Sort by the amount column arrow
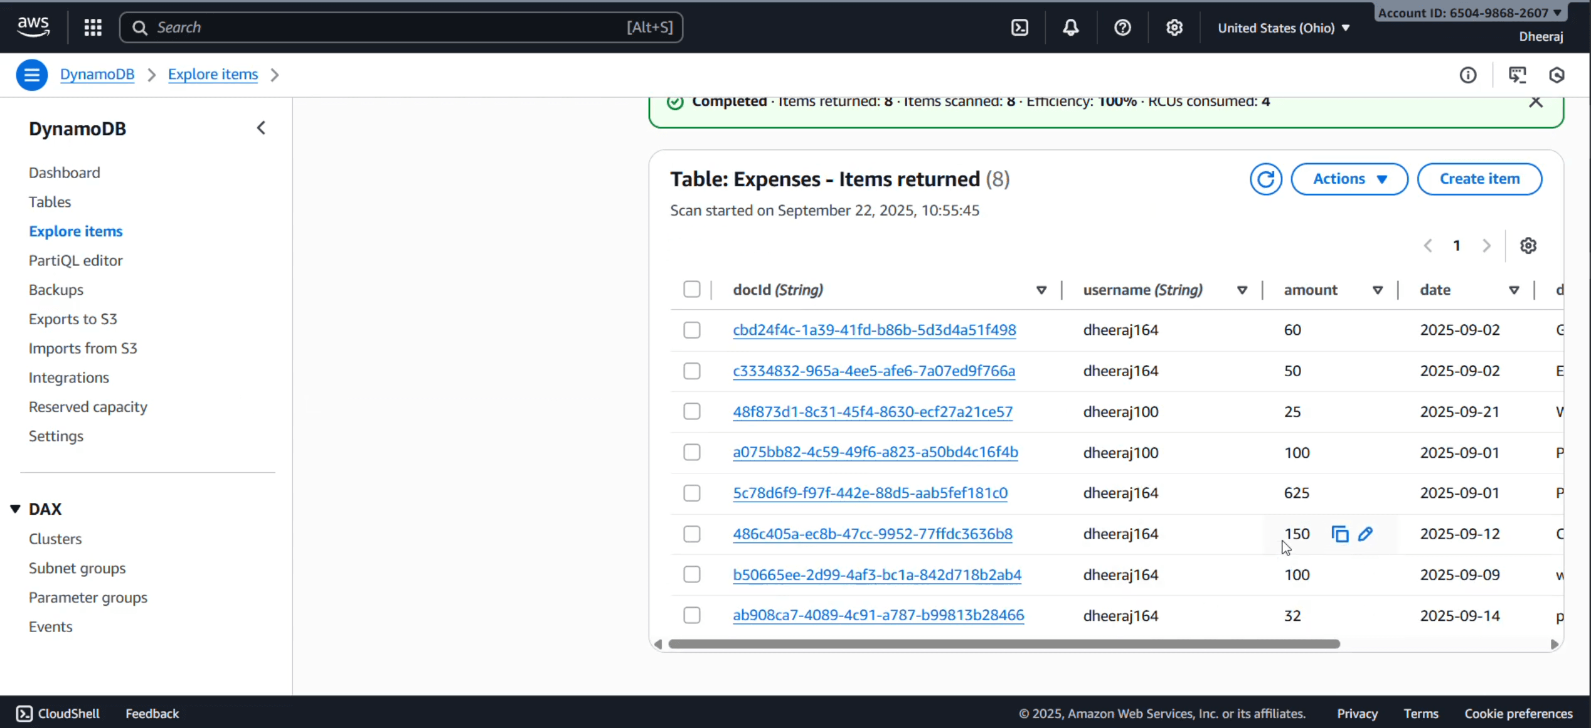Viewport: 1591px width, 728px height. (x=1378, y=290)
